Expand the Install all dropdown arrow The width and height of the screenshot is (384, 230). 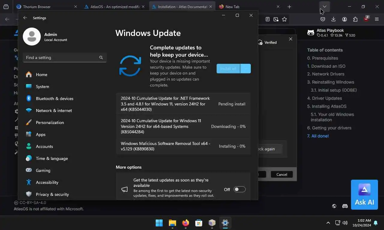coord(246,69)
